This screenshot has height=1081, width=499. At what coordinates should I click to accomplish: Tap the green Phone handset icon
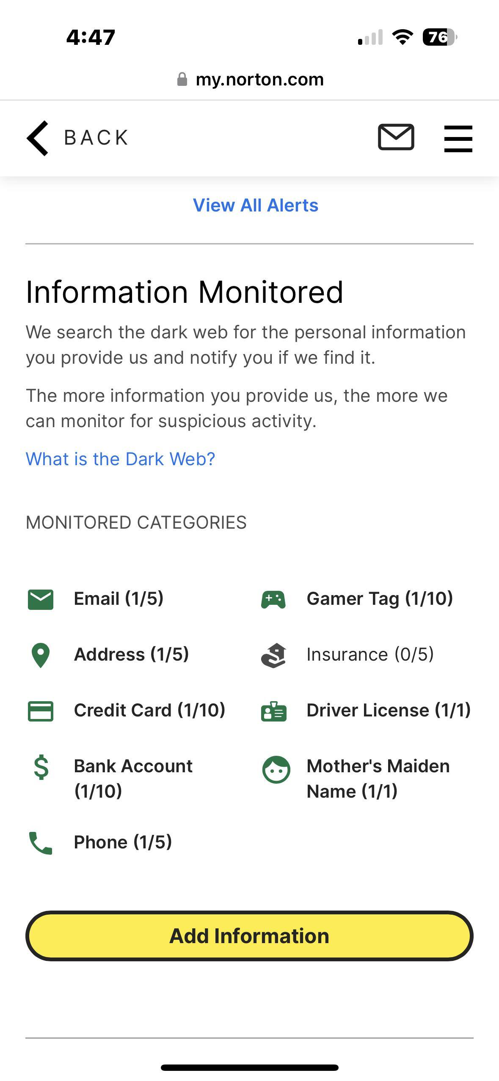[41, 843]
